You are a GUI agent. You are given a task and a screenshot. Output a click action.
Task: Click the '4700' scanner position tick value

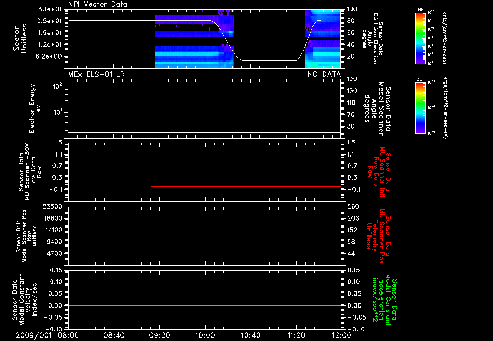pos(54,253)
